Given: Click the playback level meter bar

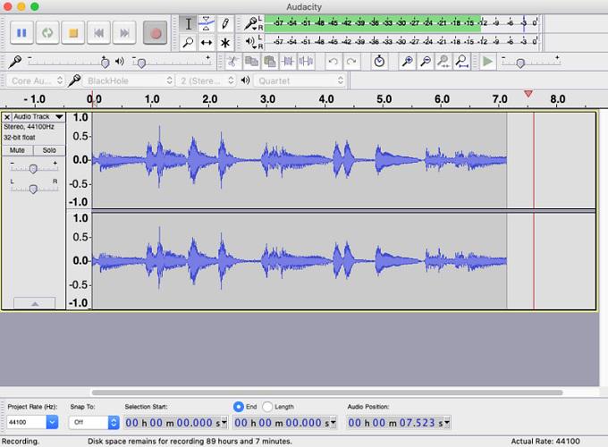Looking at the screenshot, I should (401, 41).
